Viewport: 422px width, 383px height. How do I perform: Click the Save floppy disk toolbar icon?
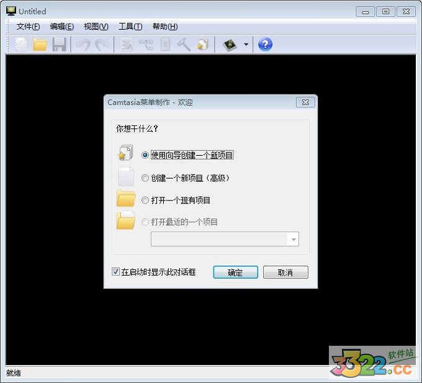click(59, 45)
